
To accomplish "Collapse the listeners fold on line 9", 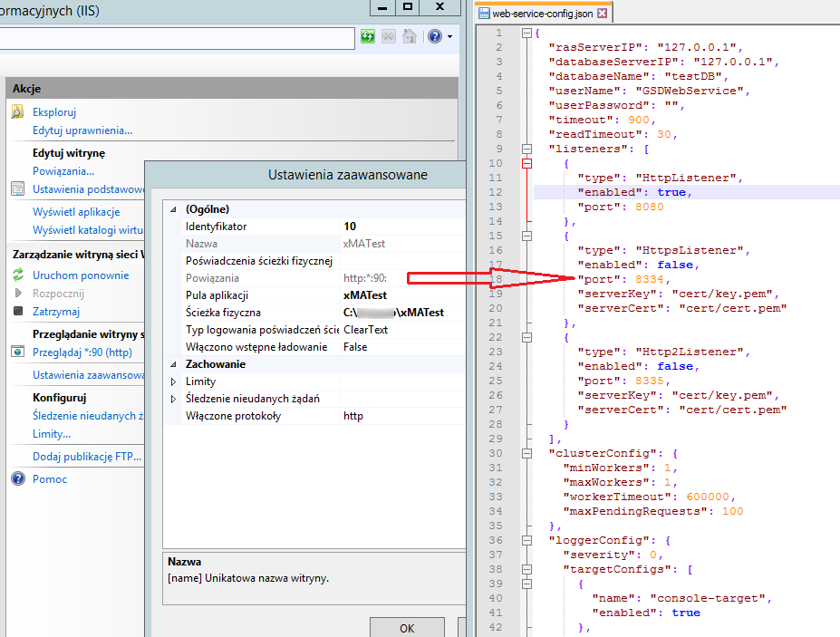I will point(526,149).
